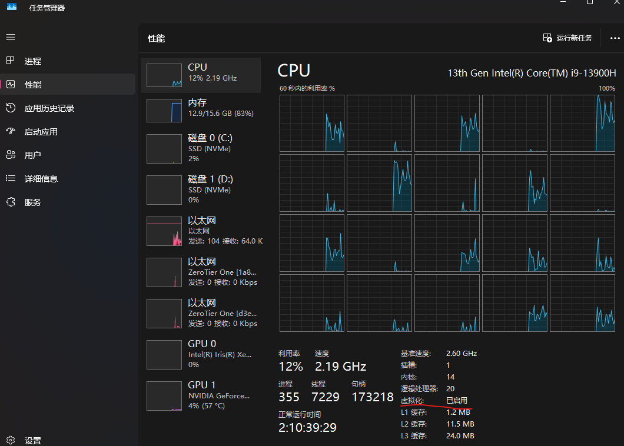Click the i9-13900H processor name text
This screenshot has height=446, width=624.
coord(532,73)
